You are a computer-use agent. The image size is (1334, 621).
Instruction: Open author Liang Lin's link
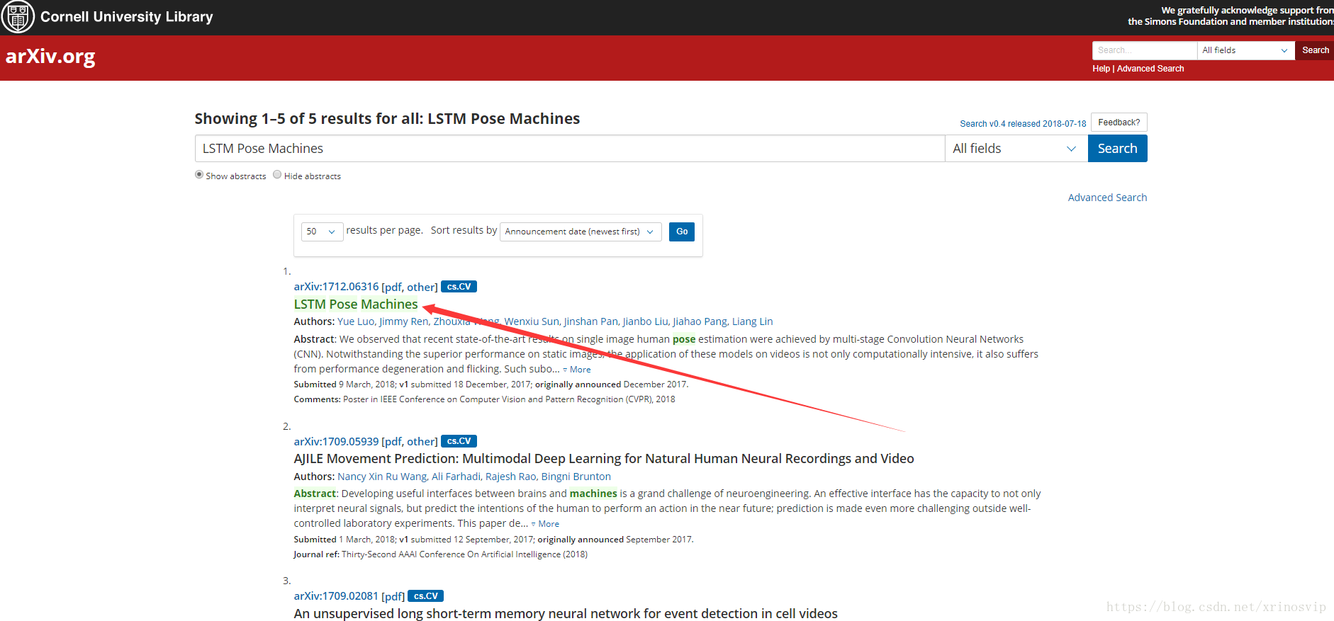tap(752, 321)
